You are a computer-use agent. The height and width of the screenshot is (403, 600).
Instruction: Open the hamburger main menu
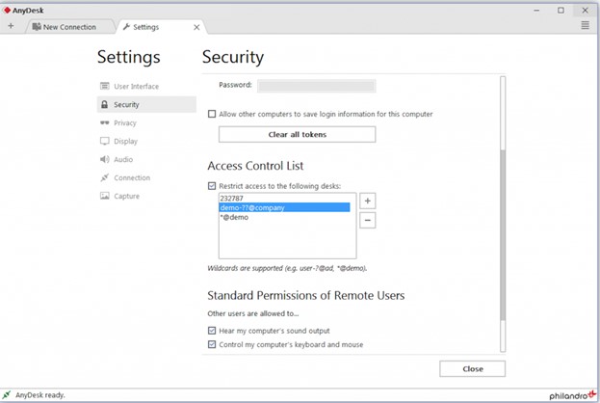coord(586,25)
